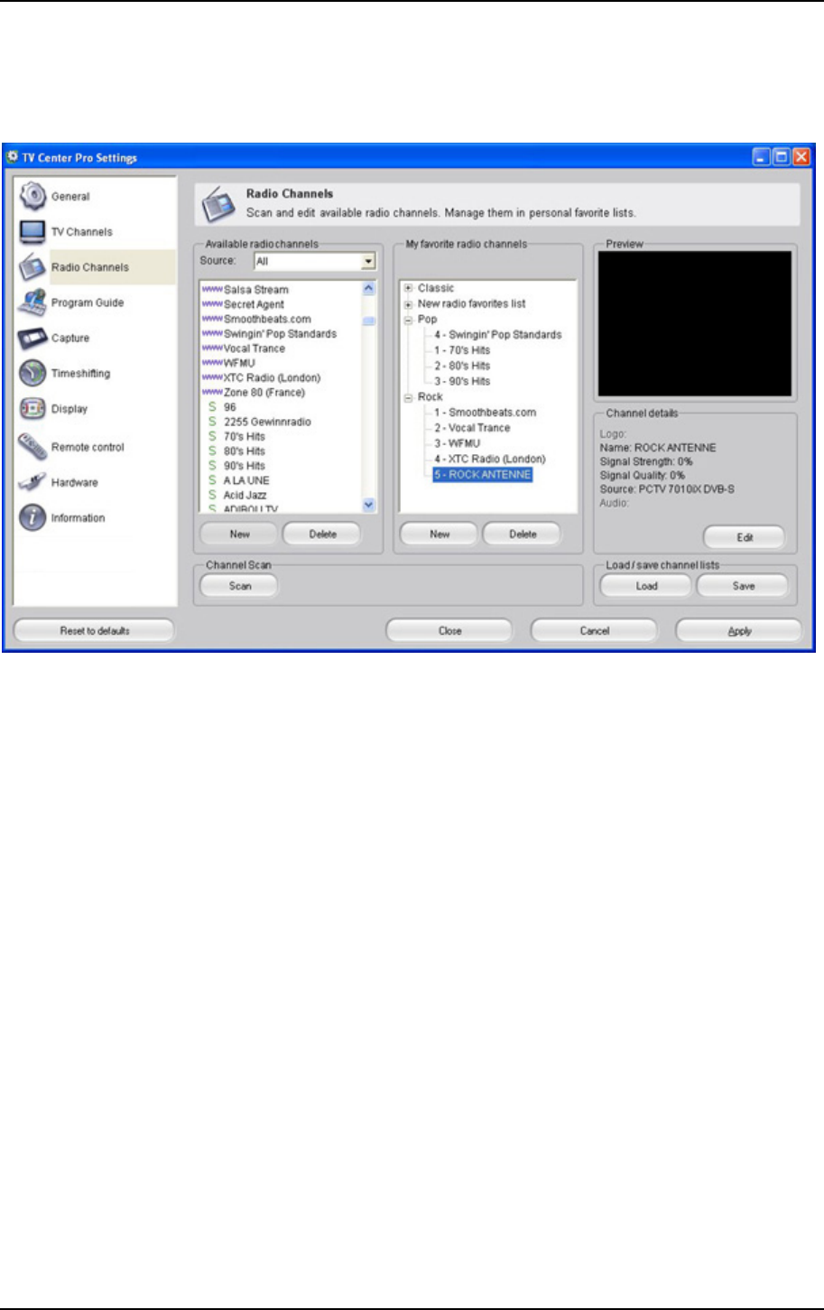Image resolution: width=824 pixels, height=1310 pixels.
Task: Collapse the Pop favorites list
Action: [409, 320]
